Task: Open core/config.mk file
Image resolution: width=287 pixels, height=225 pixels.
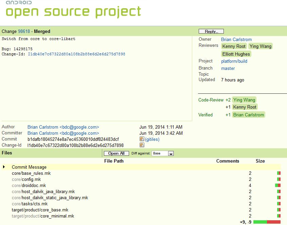Action: [x=26, y=179]
